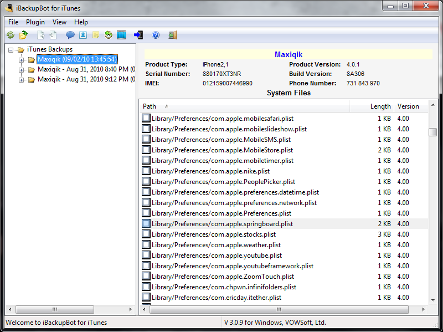Open the File menu
This screenshot has width=443, height=332.
pos(13,22)
